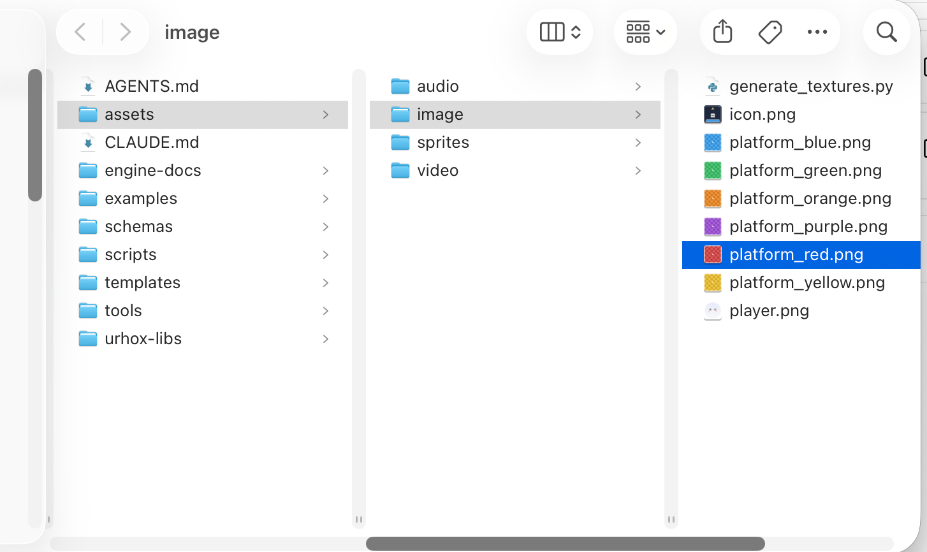Click the urhox-libs folder icon
Image resolution: width=927 pixels, height=552 pixels.
[88, 338]
